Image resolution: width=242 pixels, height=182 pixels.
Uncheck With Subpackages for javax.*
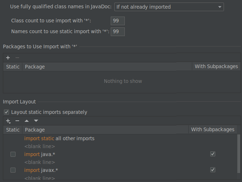click(213, 170)
